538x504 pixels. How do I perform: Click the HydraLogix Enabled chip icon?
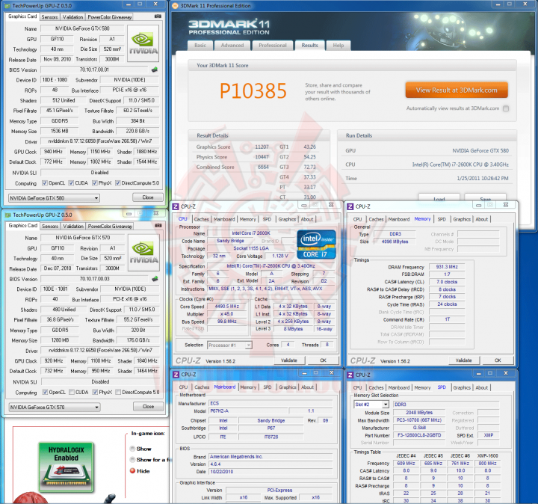pyautogui.click(x=66, y=467)
